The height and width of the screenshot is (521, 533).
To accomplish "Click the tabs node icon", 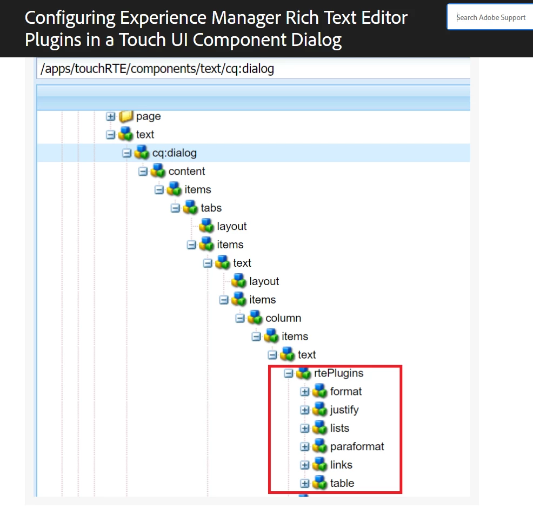I will pos(190,208).
